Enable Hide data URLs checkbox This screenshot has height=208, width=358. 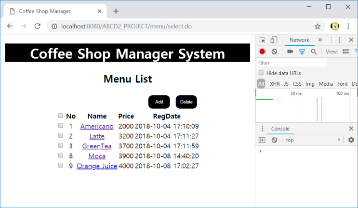(261, 73)
